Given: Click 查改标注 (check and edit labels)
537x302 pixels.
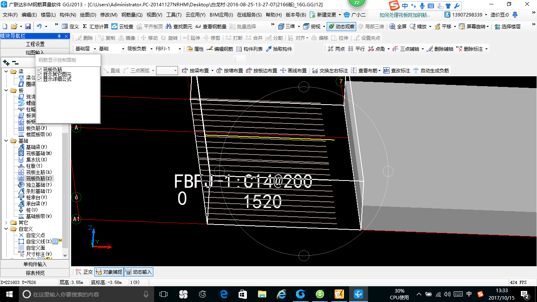Looking at the screenshot, I should pyautogui.click(x=397, y=71).
